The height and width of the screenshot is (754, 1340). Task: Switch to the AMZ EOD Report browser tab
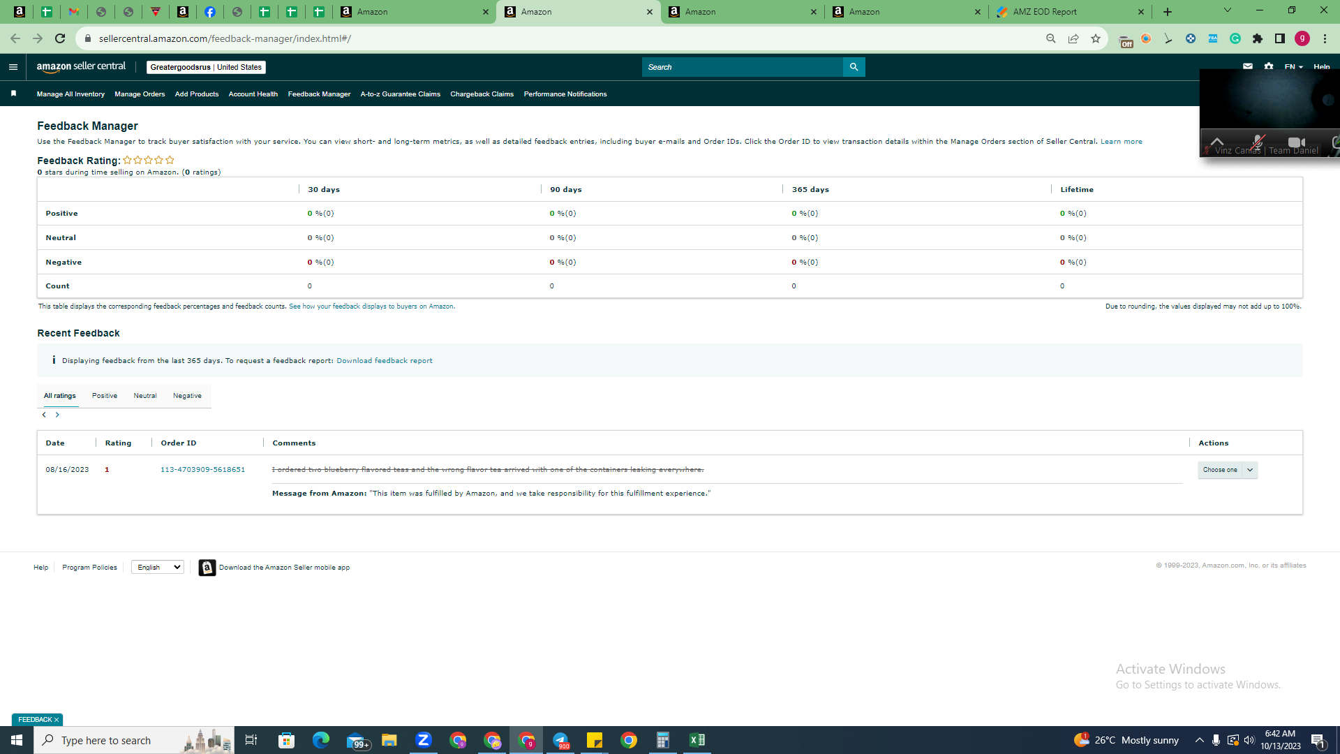coord(1071,12)
